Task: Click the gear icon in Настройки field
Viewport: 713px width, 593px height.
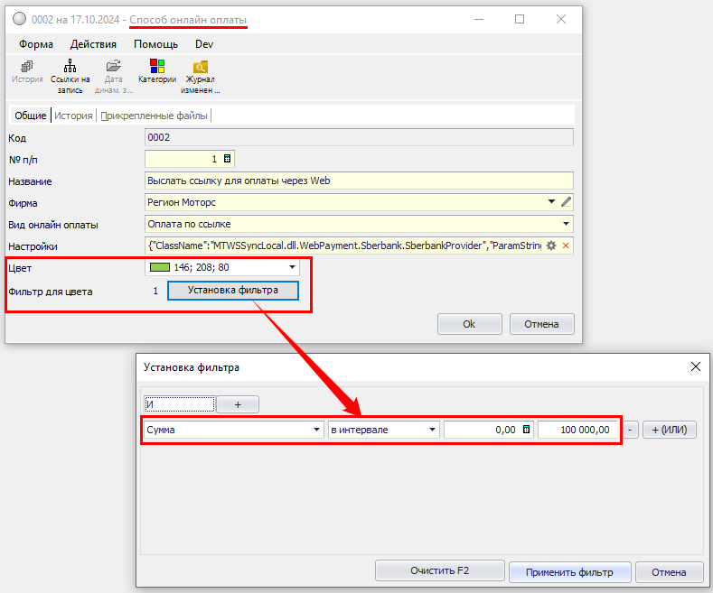Action: [x=551, y=246]
